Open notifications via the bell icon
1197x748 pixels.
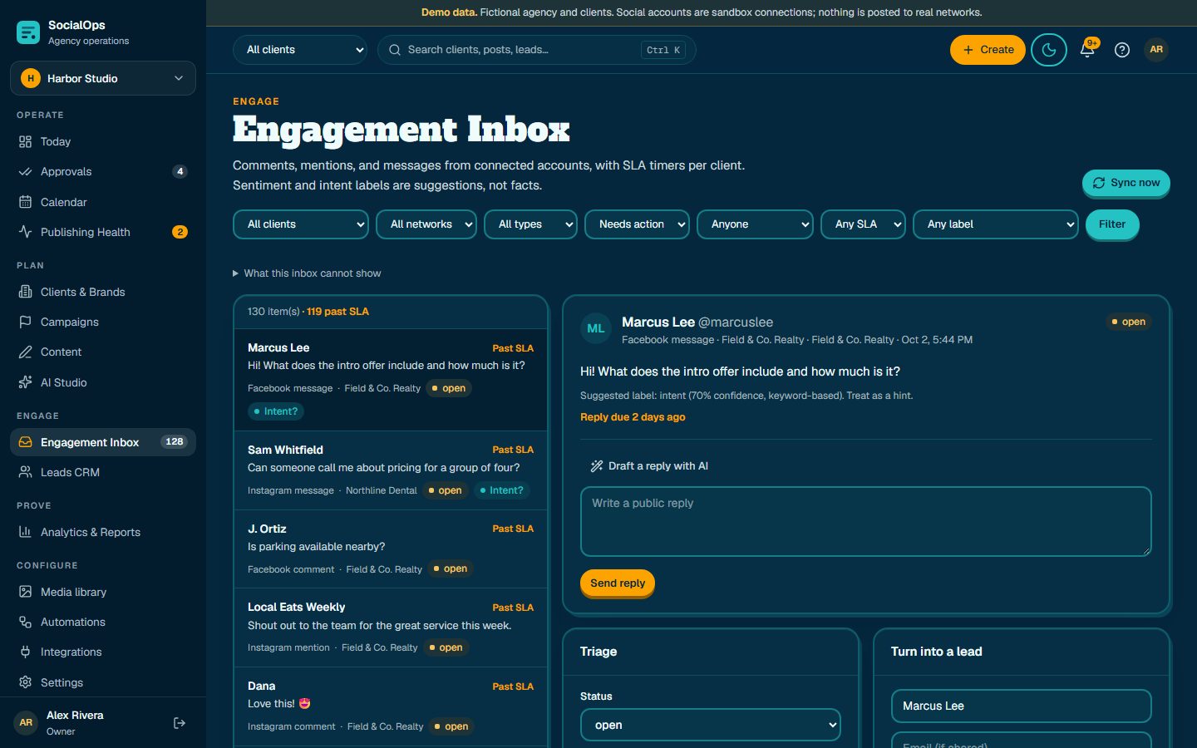(x=1087, y=50)
